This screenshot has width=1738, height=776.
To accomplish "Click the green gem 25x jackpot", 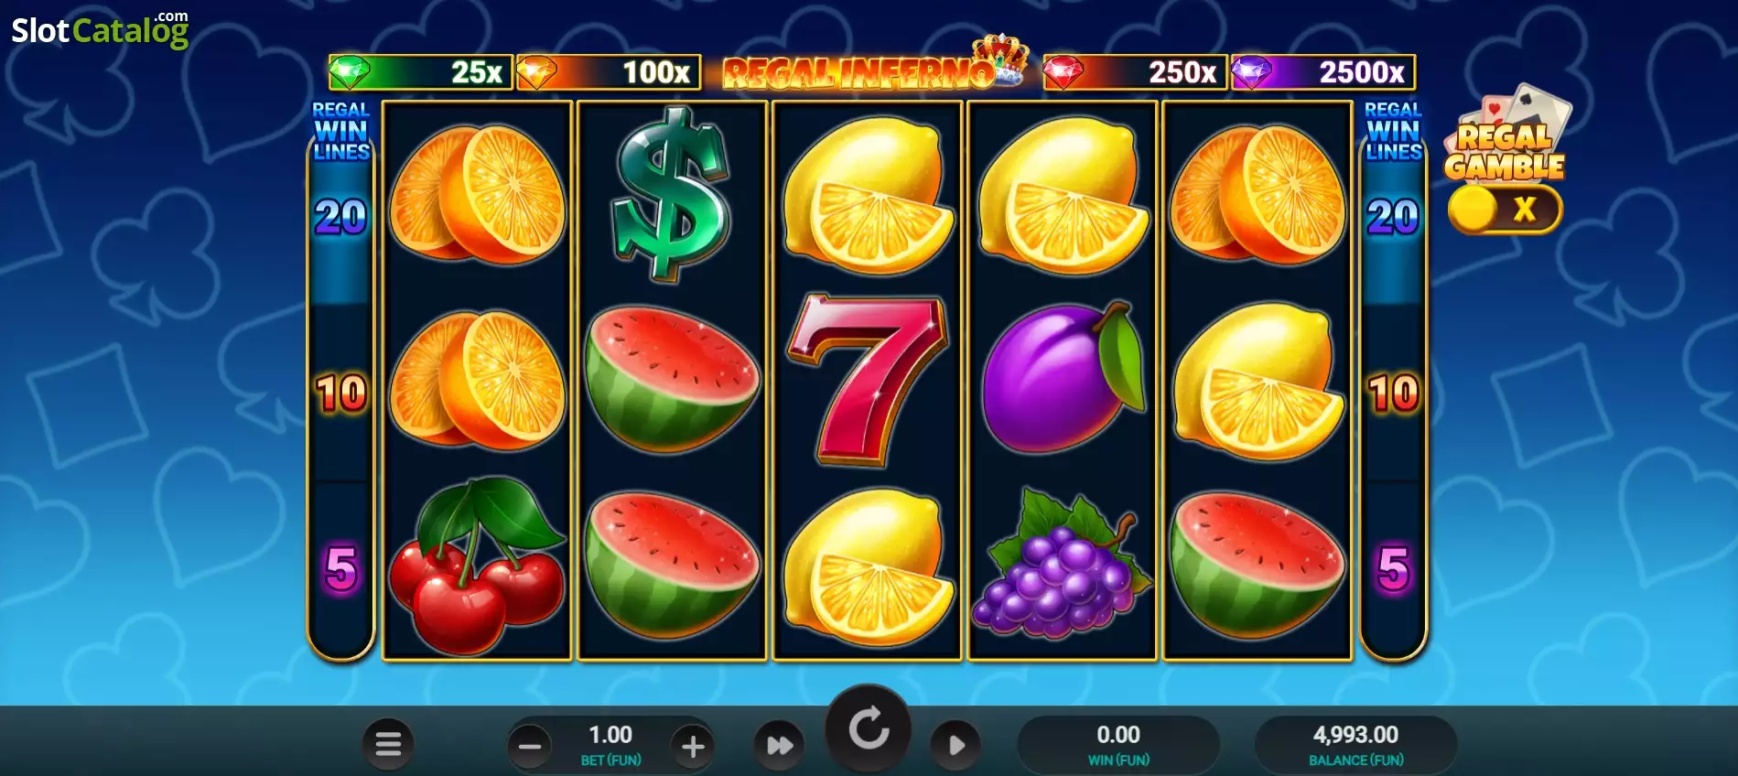I will [420, 72].
